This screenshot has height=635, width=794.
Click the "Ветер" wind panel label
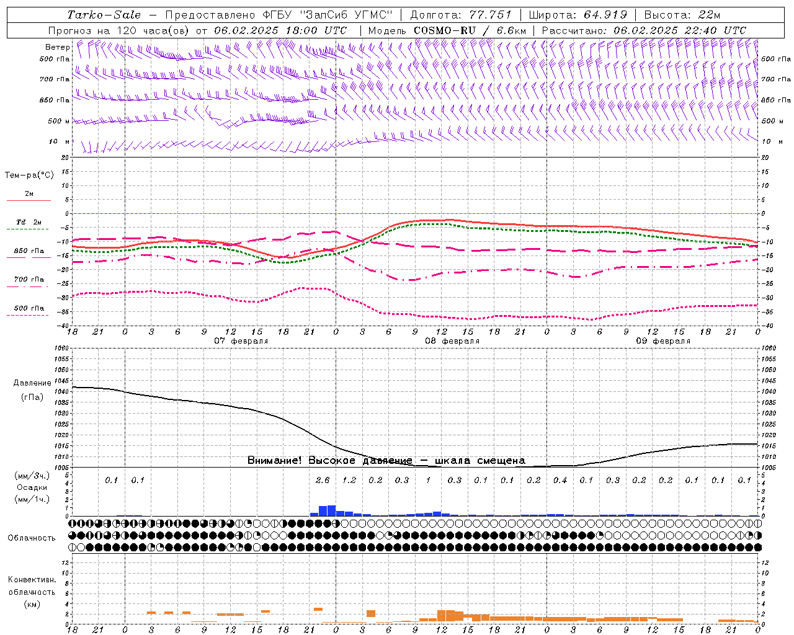click(57, 47)
